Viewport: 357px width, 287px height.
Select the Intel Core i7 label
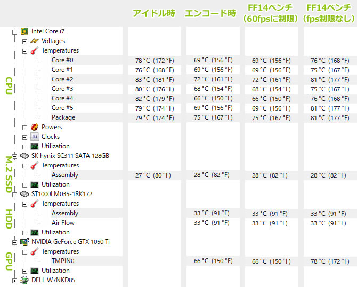pos(48,31)
